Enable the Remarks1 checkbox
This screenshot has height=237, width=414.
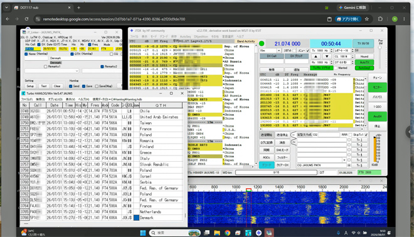click(x=45, y=66)
